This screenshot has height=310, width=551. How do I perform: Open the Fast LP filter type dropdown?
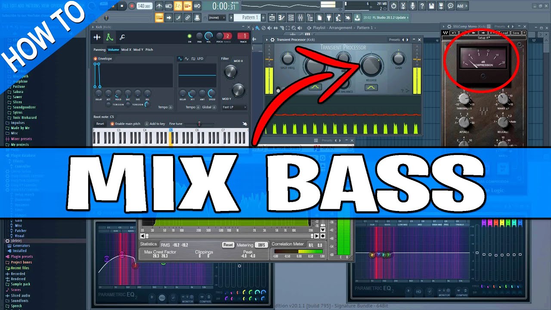click(234, 107)
